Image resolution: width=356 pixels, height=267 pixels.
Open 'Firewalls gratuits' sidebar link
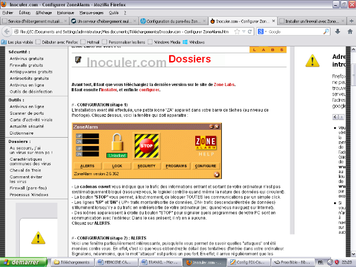[26, 65]
